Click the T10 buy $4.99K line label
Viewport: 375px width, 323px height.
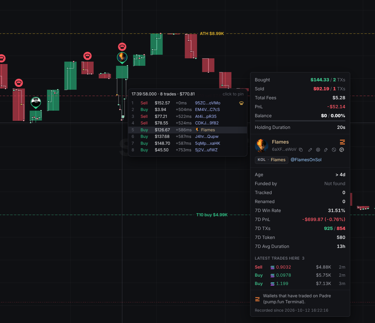point(212,215)
